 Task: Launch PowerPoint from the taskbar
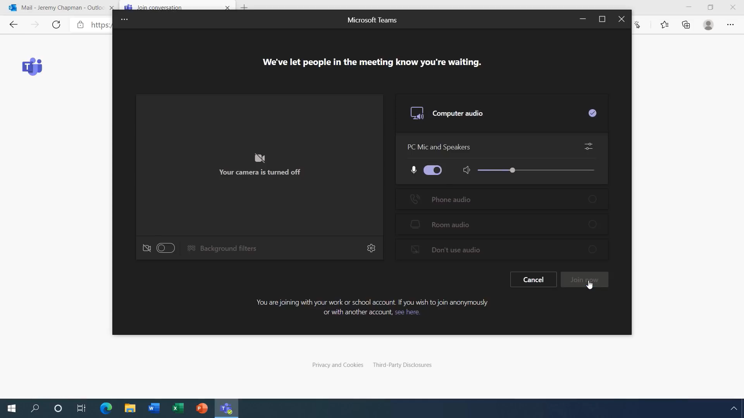(x=202, y=408)
